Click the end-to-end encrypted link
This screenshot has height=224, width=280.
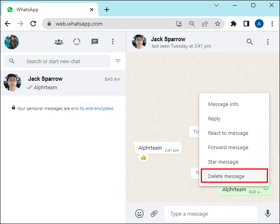pyautogui.click(x=92, y=108)
